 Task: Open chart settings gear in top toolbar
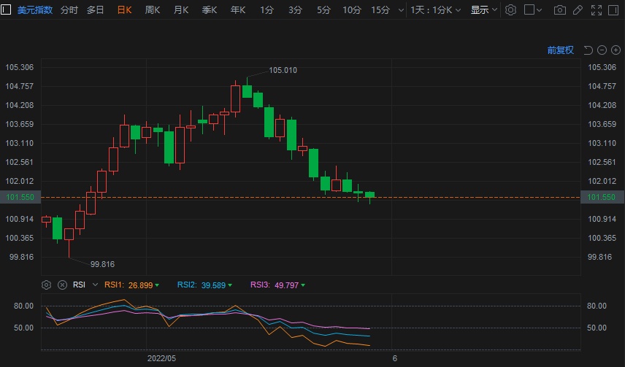pyautogui.click(x=510, y=10)
